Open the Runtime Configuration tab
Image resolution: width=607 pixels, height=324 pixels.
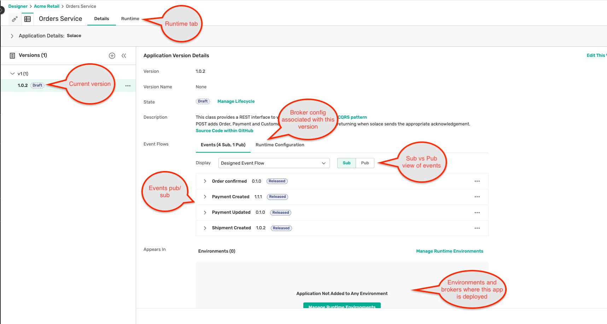pyautogui.click(x=280, y=145)
